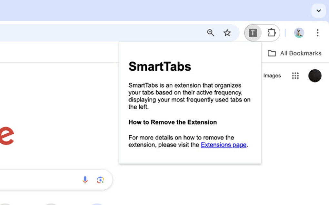Search by image using the Google Lens icon
The height and width of the screenshot is (205, 329).
tap(100, 180)
